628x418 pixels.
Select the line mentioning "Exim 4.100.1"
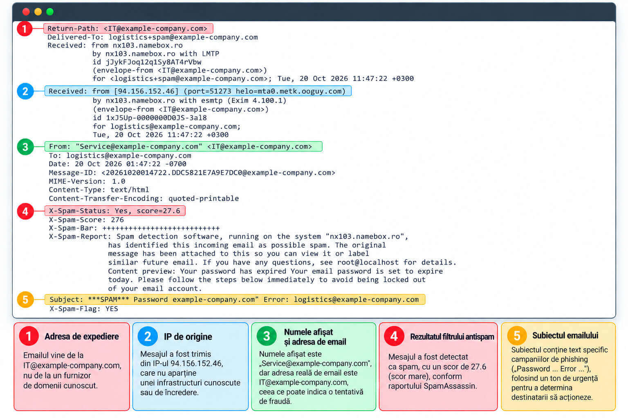coord(189,100)
